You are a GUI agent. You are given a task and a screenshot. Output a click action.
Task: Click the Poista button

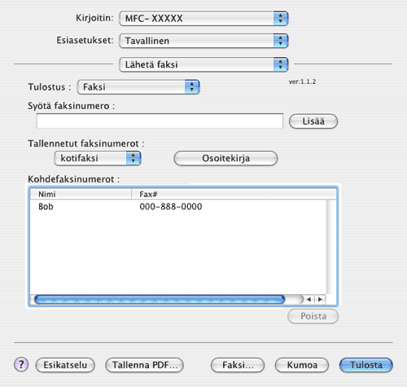(x=313, y=316)
